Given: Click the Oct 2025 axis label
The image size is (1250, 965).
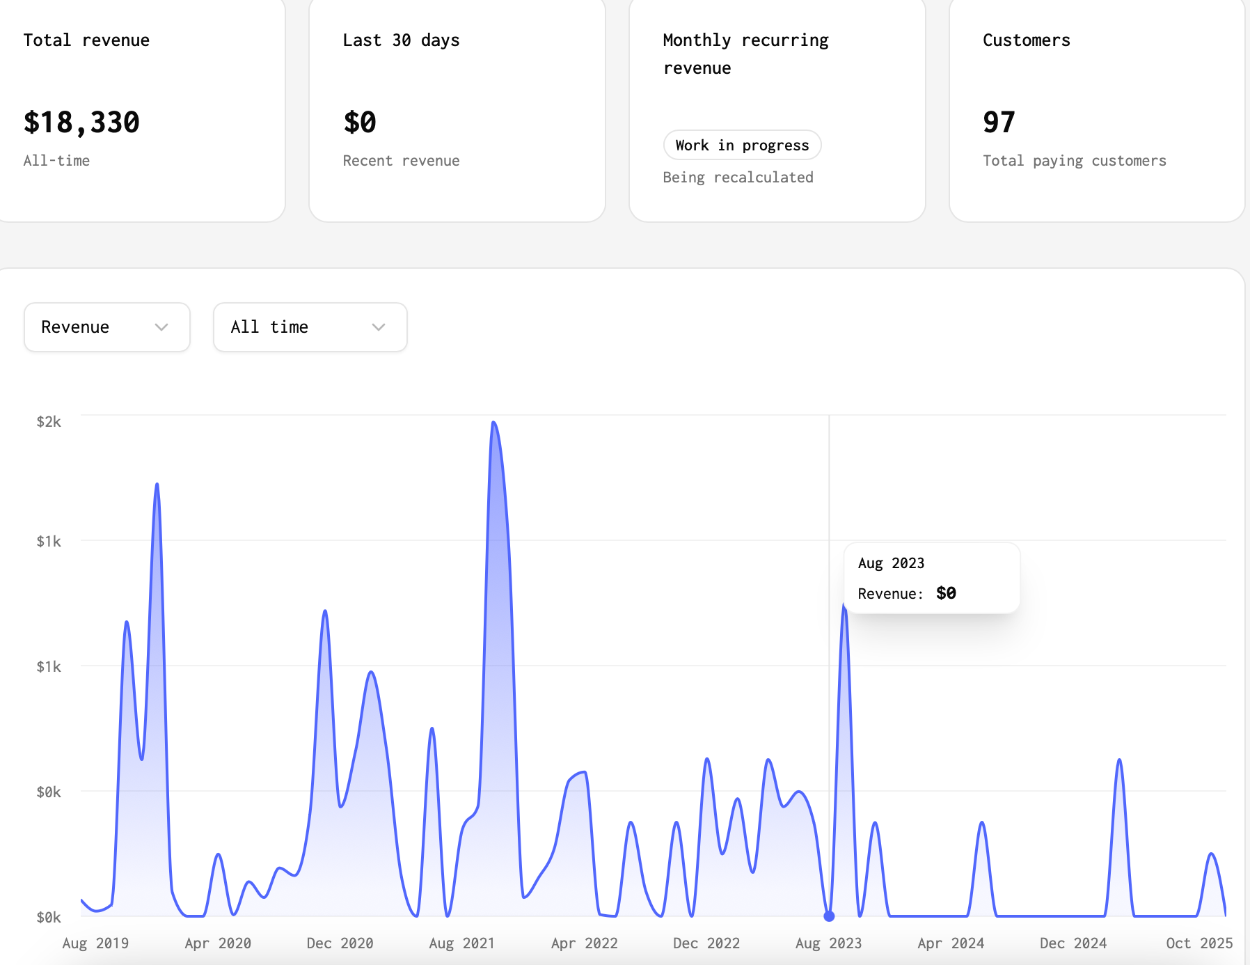Looking at the screenshot, I should (x=1199, y=943).
